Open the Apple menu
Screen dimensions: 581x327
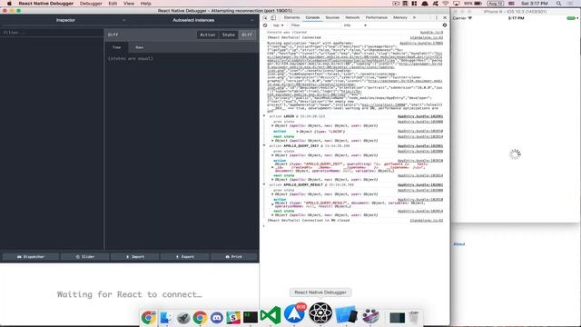coord(9,4)
